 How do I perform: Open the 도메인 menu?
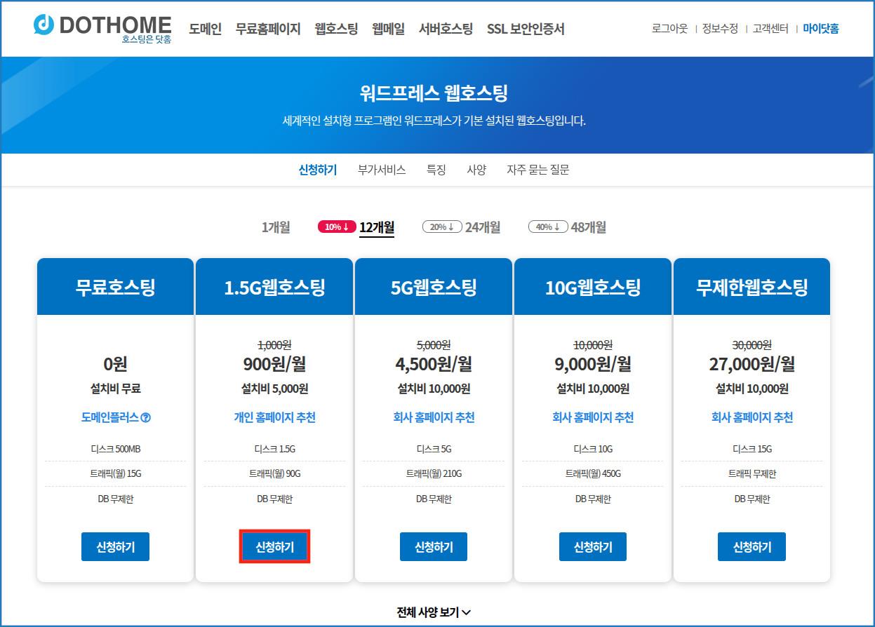tap(205, 29)
